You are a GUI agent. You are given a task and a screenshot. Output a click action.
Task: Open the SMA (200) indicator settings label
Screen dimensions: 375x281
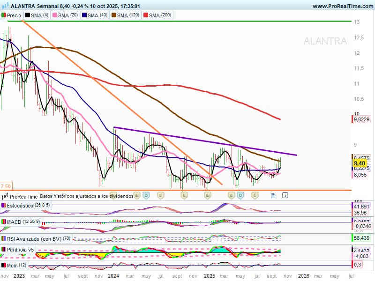pos(160,15)
